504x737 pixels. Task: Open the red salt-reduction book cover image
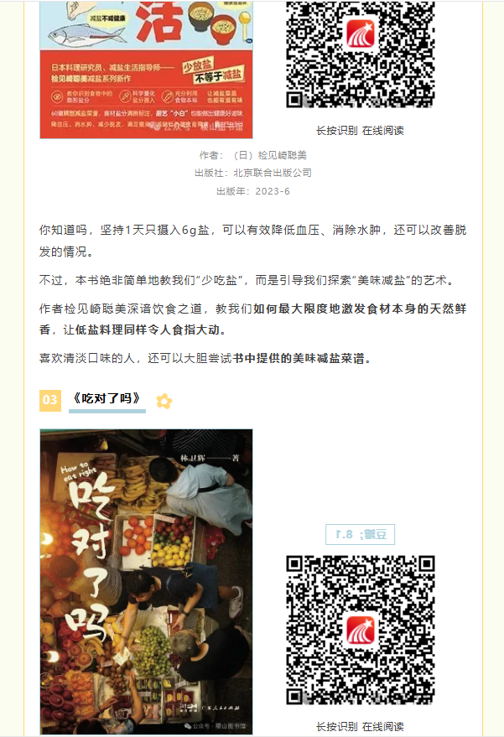coord(146,70)
